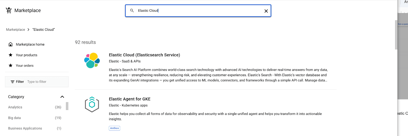Image resolution: width=408 pixels, height=136 pixels.
Task: Click the Elastic Cloud search input box
Action: click(199, 11)
